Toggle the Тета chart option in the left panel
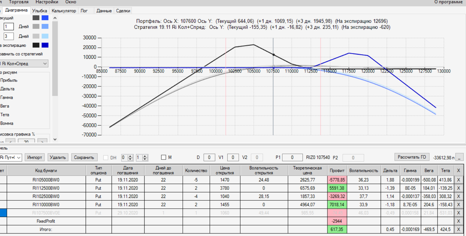Viewport: 466px width, 236px height. pyautogui.click(x=5, y=115)
